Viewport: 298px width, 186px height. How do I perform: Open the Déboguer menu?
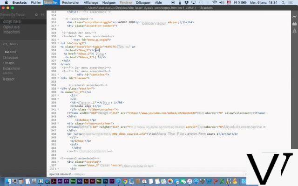pyautogui.click(x=143, y=3)
